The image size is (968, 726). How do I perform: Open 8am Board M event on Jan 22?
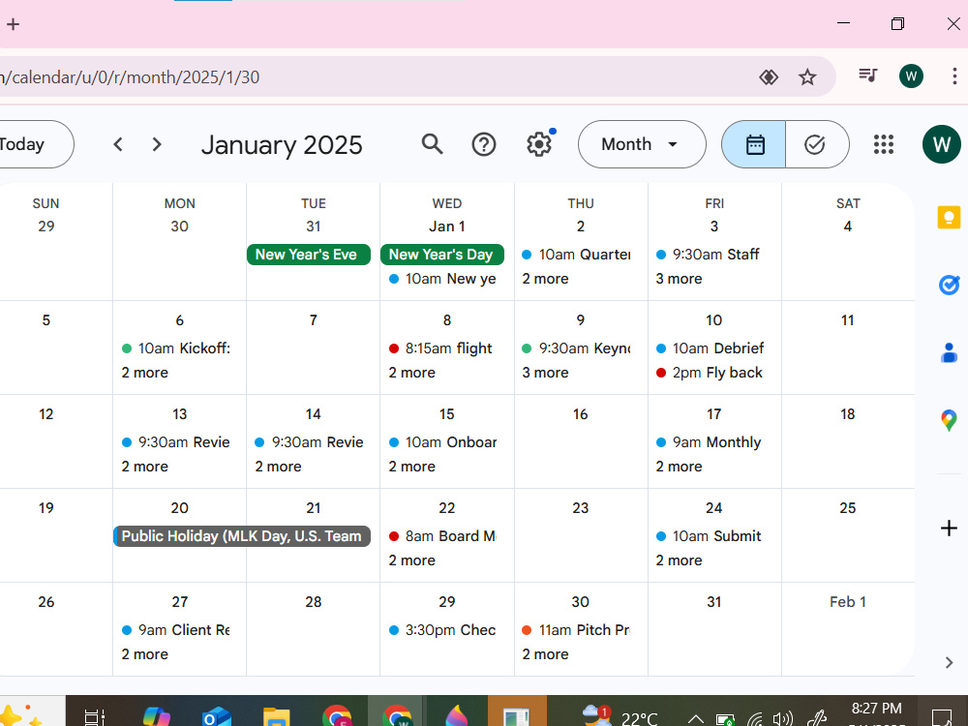tap(443, 536)
